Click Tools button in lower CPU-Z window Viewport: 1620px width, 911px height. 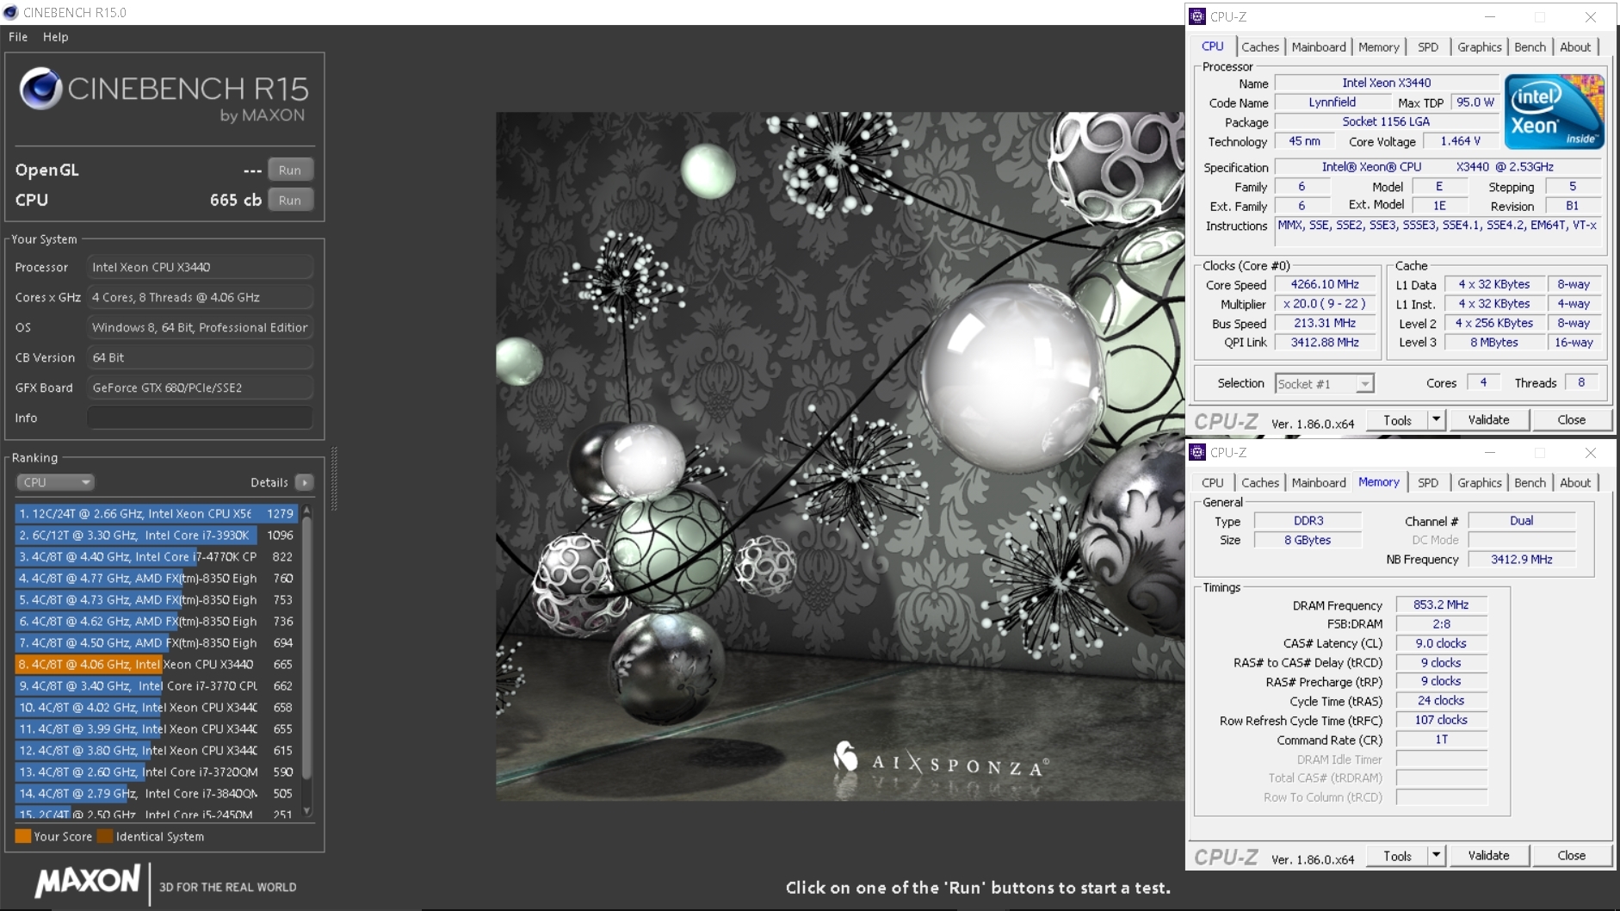(x=1397, y=855)
